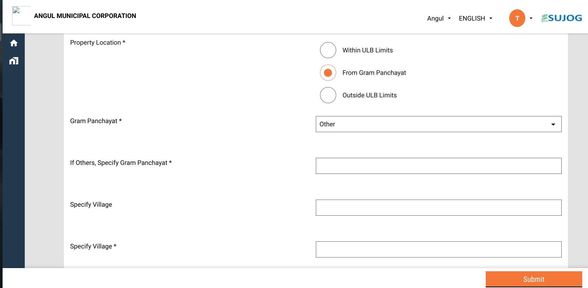Image resolution: width=588 pixels, height=288 pixels.
Task: Click the SUJOG logo
Action: (x=561, y=18)
